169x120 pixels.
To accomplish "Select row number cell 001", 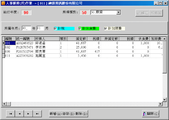I will point(10,43).
